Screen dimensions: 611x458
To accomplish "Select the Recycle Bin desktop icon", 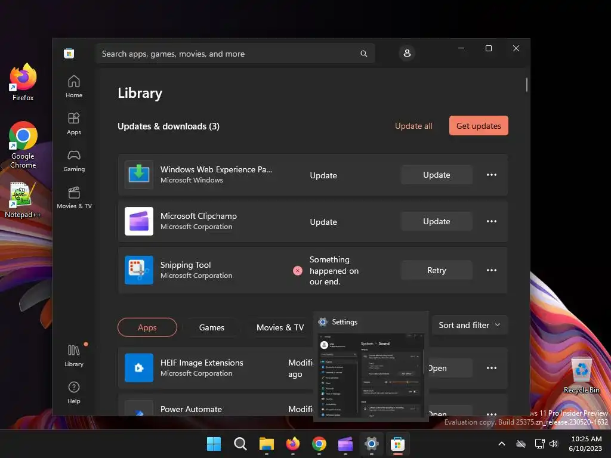I will [581, 376].
